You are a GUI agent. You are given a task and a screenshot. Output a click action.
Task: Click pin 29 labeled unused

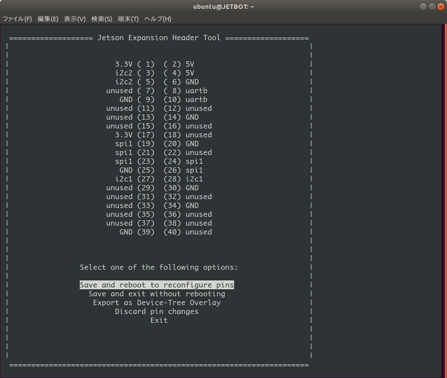(x=130, y=188)
